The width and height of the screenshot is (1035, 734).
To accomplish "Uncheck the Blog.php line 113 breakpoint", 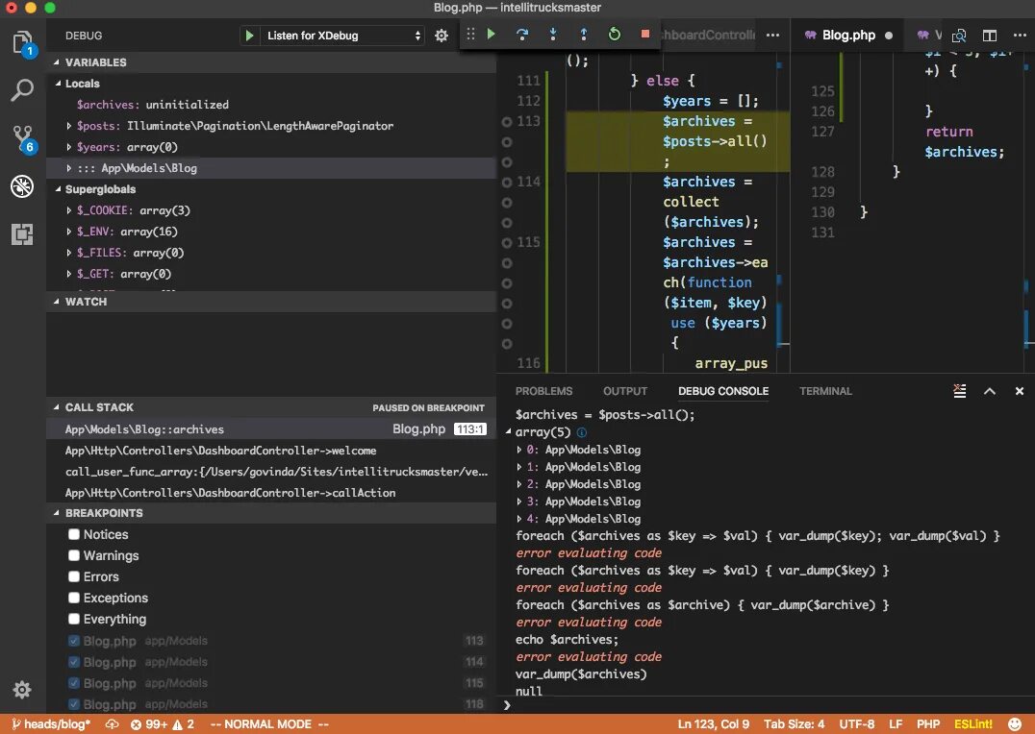I will 74,641.
